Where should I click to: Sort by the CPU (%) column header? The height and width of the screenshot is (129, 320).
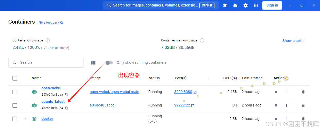tap(230, 78)
